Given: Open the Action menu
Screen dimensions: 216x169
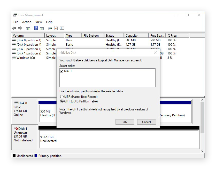Looking at the screenshot, I should 27,22.
